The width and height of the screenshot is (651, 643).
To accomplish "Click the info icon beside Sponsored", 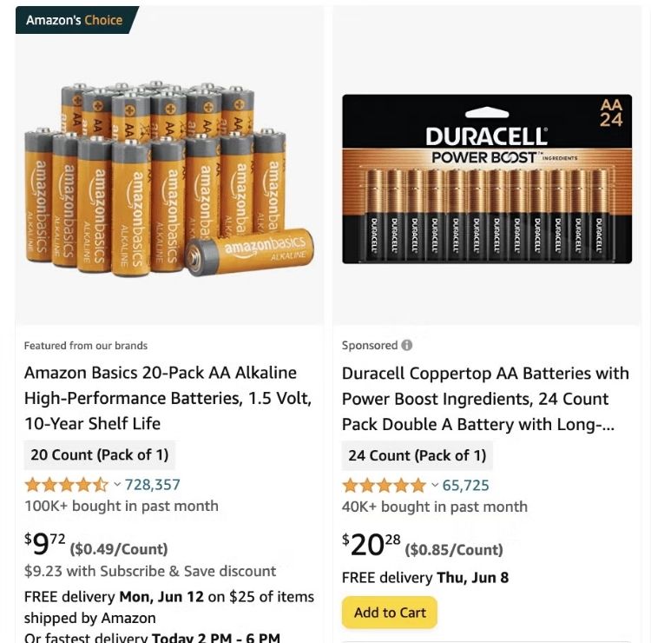I will coord(407,345).
